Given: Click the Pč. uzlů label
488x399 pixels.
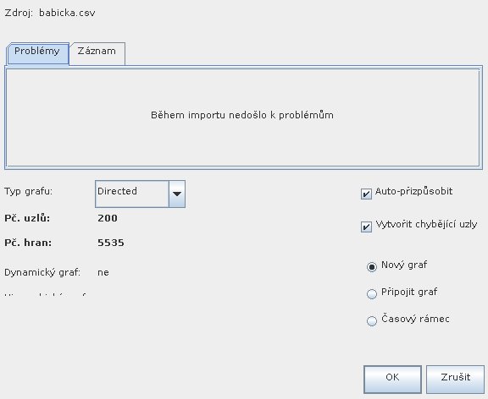Looking at the screenshot, I should 27,218.
